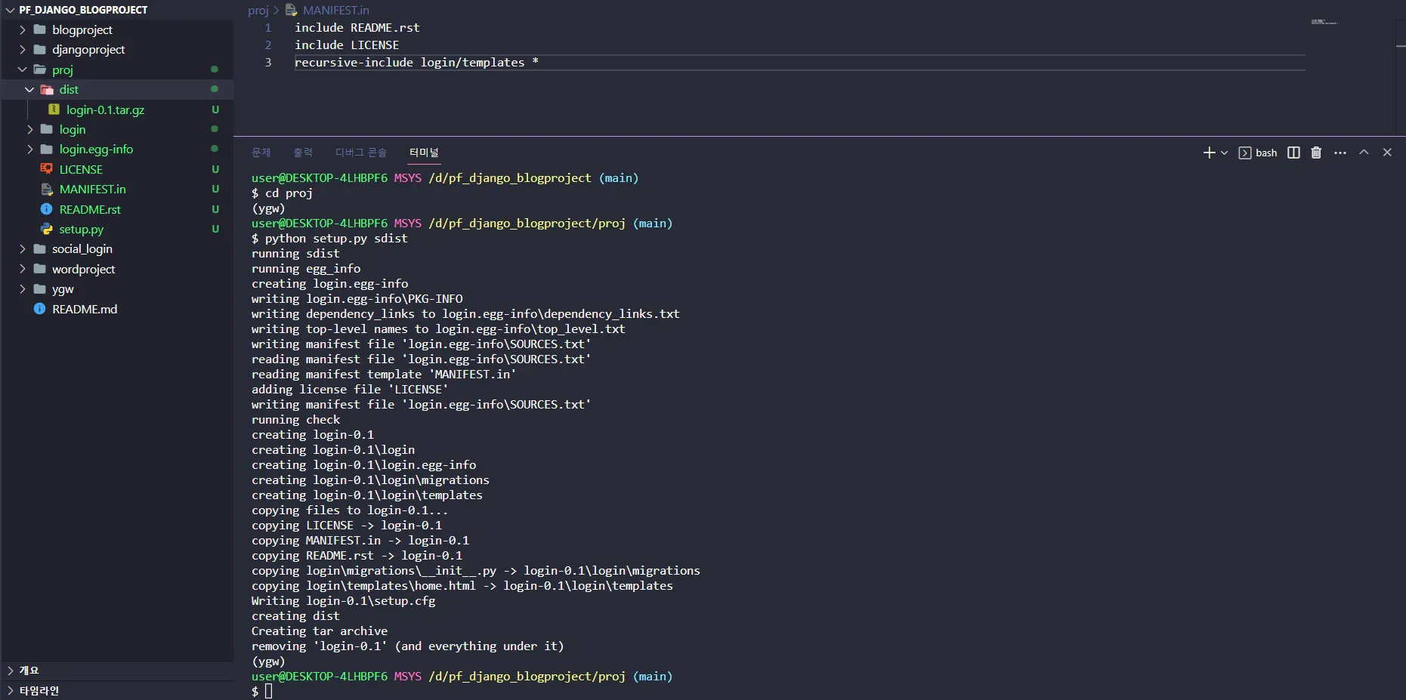Viewport: 1406px width, 700px height.
Task: Click the editor minimap preview
Action: (1324, 22)
